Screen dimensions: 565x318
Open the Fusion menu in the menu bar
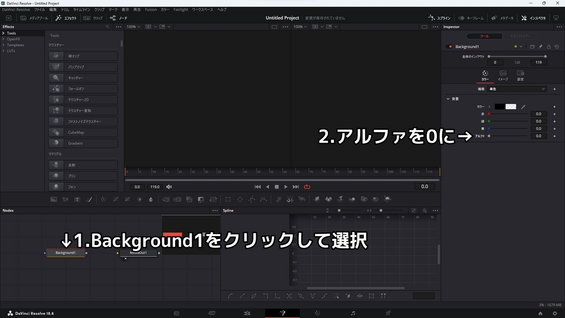(x=150, y=9)
